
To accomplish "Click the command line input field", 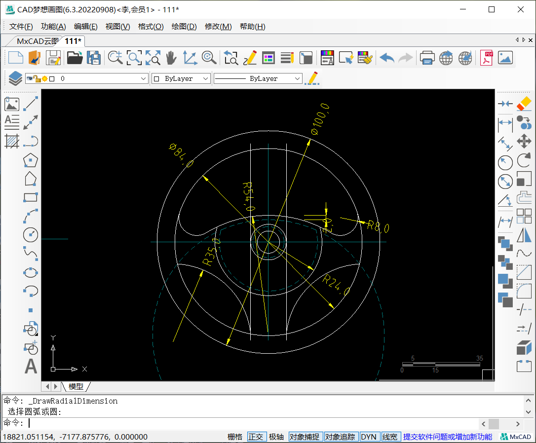I will point(253,423).
